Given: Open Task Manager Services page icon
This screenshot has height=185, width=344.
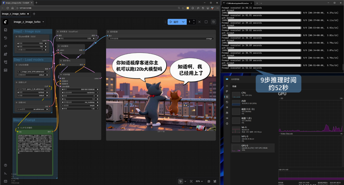Looking at the screenshot, I should (227, 123).
